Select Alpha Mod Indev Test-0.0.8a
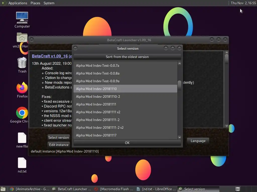Screen dimensions: 257x192 125,73
